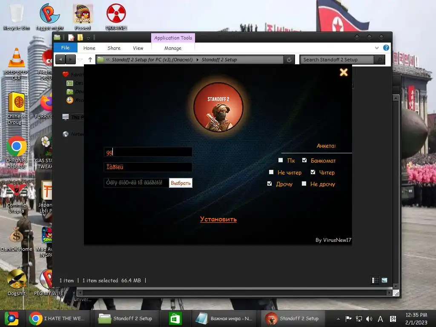Uncheck the Банкомат checkbox
436x327 pixels.
click(x=304, y=160)
